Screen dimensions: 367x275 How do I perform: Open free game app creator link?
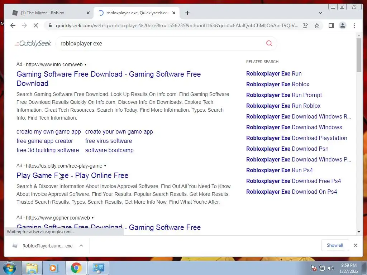coord(45,141)
